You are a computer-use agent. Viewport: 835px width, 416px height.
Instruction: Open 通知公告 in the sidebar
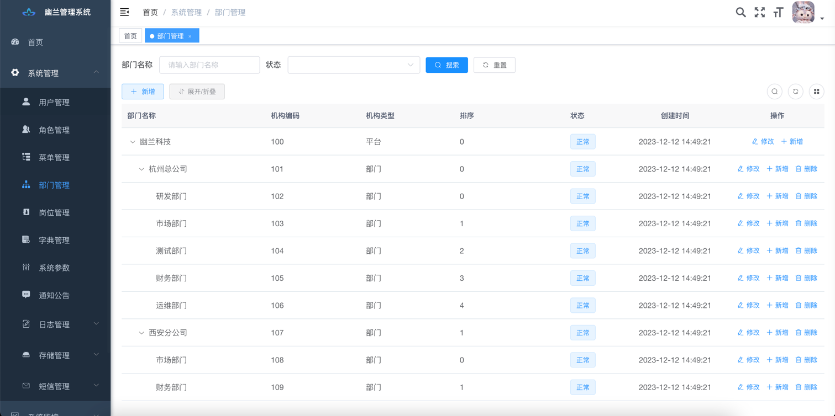coord(55,295)
